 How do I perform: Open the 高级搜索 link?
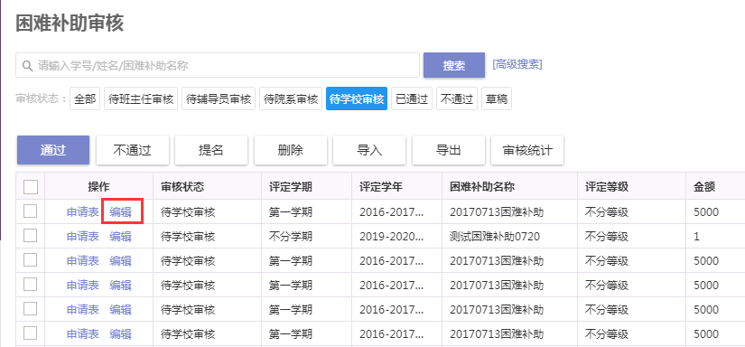click(517, 64)
